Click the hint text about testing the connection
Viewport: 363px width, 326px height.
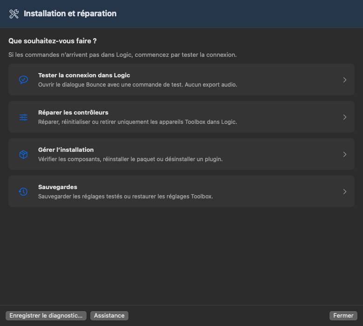(x=122, y=55)
